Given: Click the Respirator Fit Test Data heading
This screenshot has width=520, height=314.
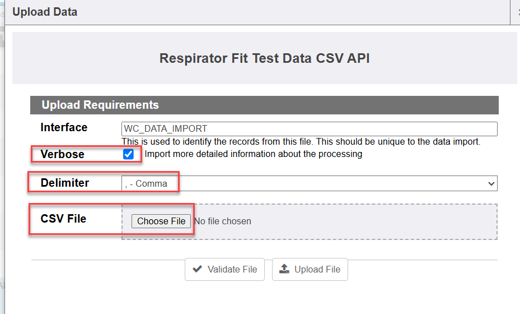Looking at the screenshot, I should pos(264,58).
